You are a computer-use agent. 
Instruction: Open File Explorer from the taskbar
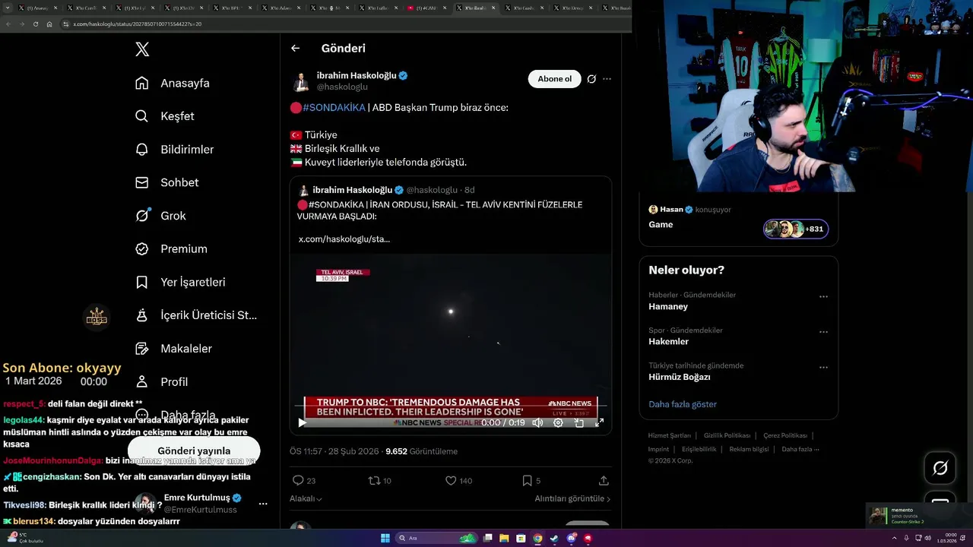click(x=504, y=539)
